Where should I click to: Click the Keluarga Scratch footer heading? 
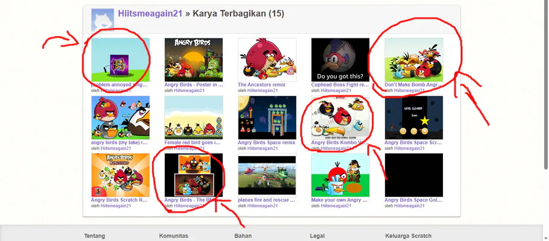408,236
